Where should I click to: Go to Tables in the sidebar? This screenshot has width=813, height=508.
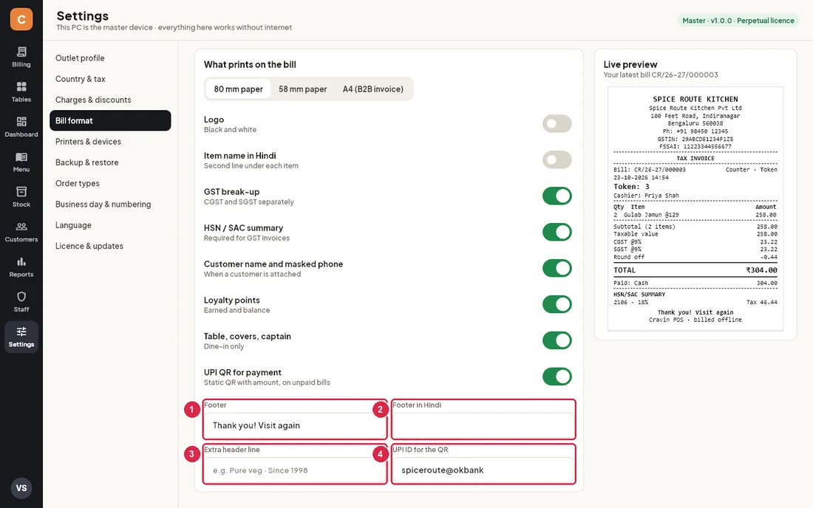click(21, 92)
